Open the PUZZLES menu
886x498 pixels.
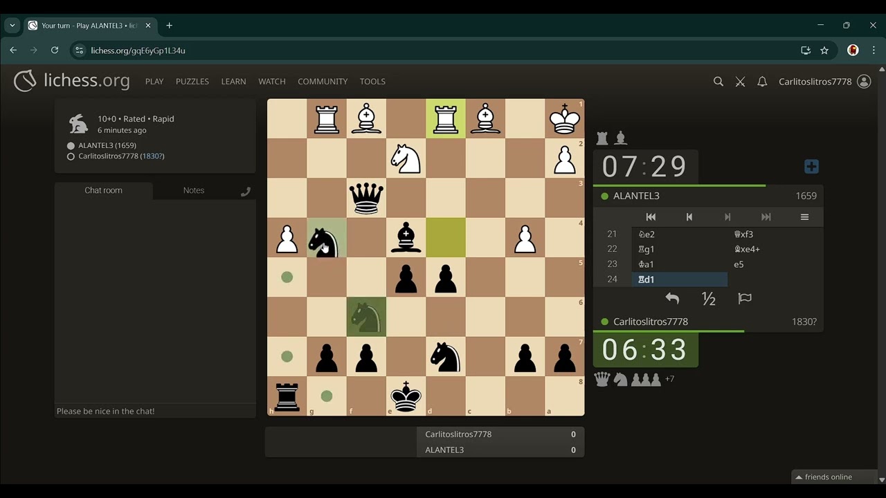192,82
